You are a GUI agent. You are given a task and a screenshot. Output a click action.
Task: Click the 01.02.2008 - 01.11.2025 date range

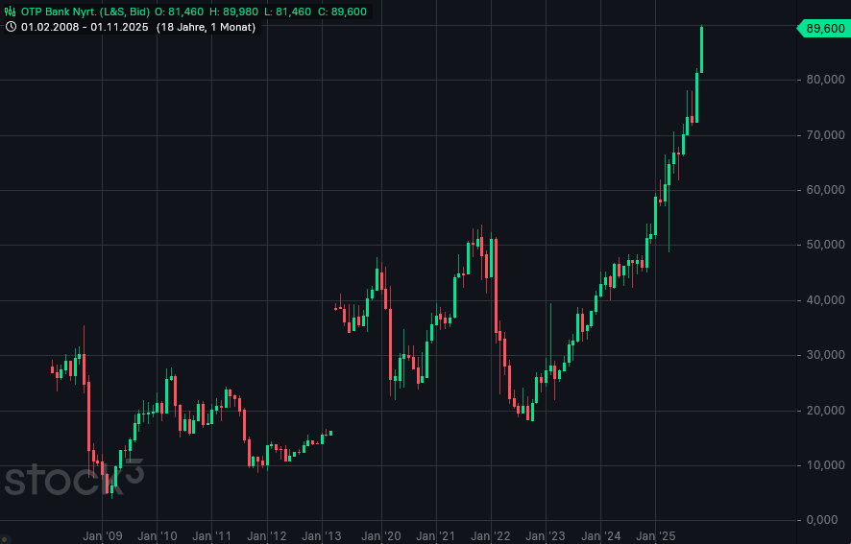tap(85, 27)
